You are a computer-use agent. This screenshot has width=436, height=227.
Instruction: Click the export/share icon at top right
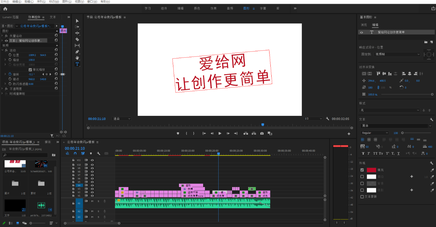(433, 9)
